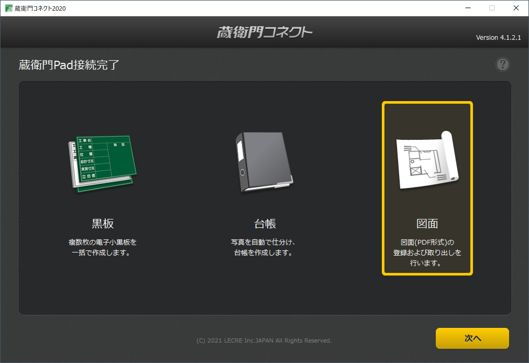Minimize the 蔵衛門コネクト2020 window

click(468, 8)
